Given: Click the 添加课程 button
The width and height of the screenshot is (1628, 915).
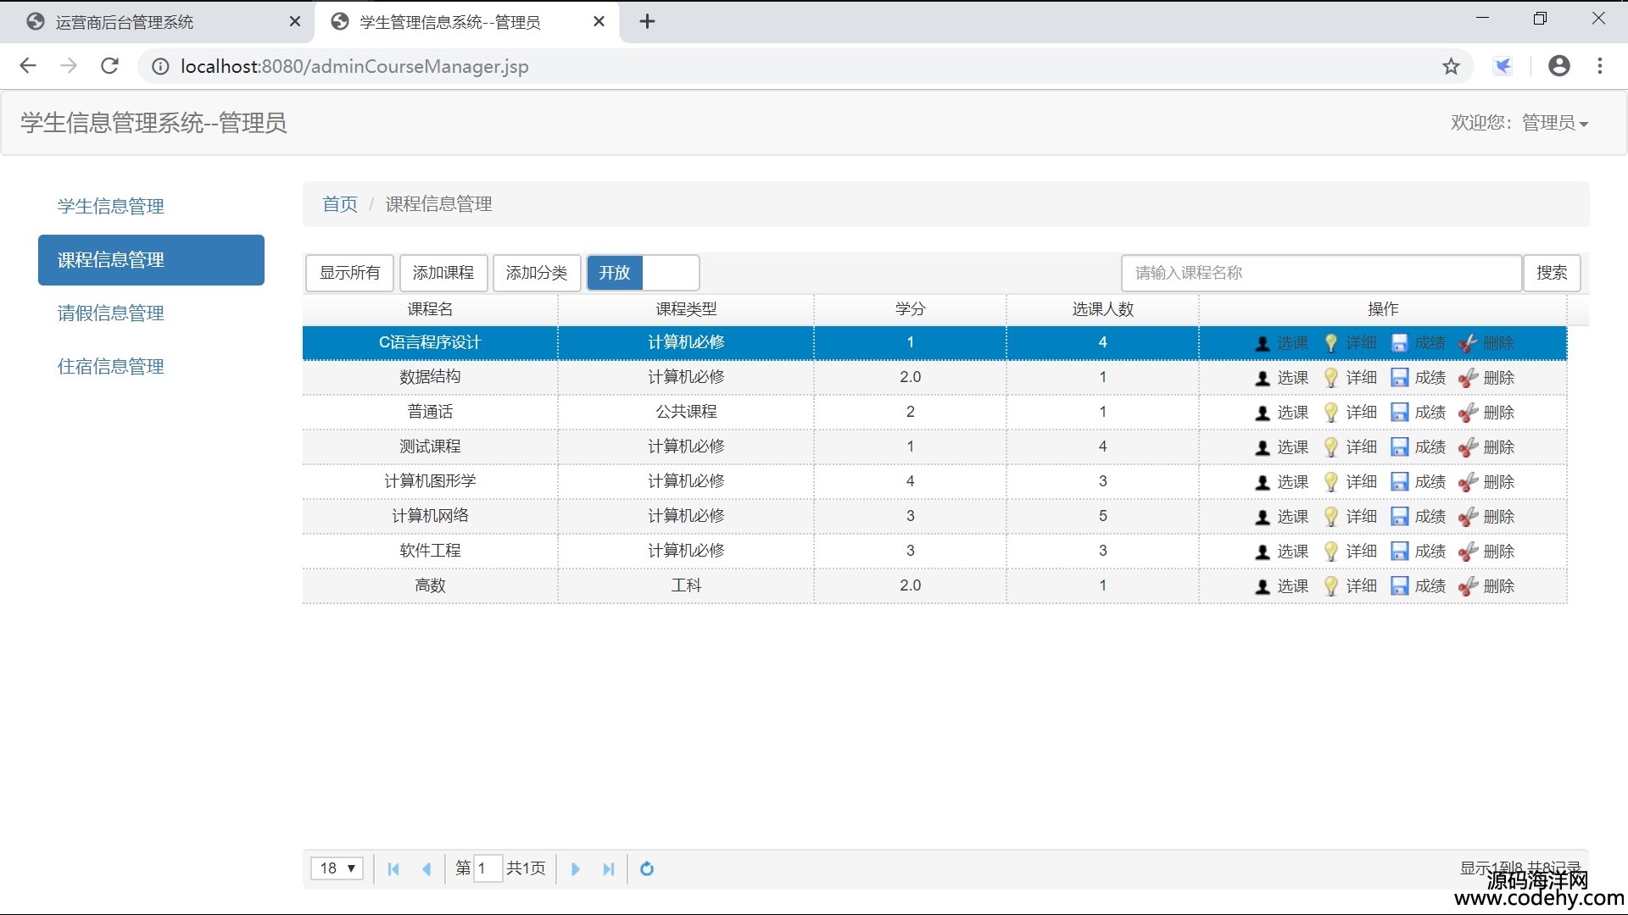Looking at the screenshot, I should tap(443, 273).
